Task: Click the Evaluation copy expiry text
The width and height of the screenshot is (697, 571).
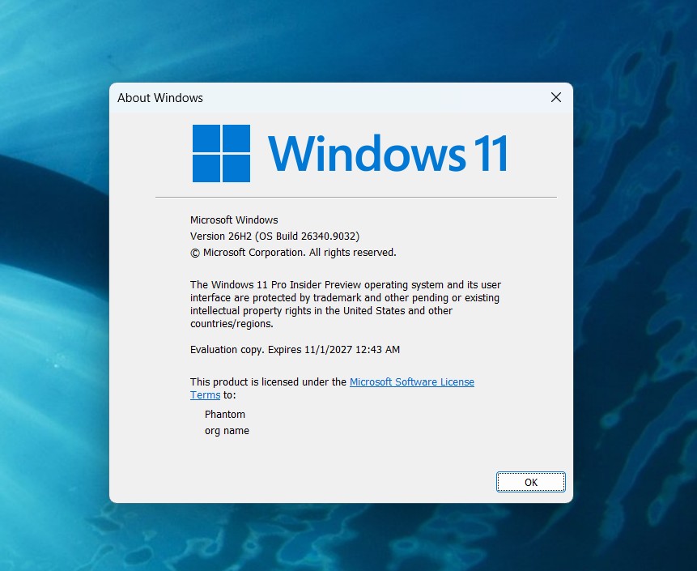Action: point(295,350)
